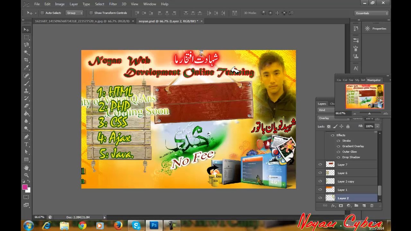The height and width of the screenshot is (231, 411).
Task: Select the Healing Brush tool
Action: [26, 76]
